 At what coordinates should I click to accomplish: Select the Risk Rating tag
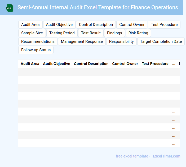point(138,33)
